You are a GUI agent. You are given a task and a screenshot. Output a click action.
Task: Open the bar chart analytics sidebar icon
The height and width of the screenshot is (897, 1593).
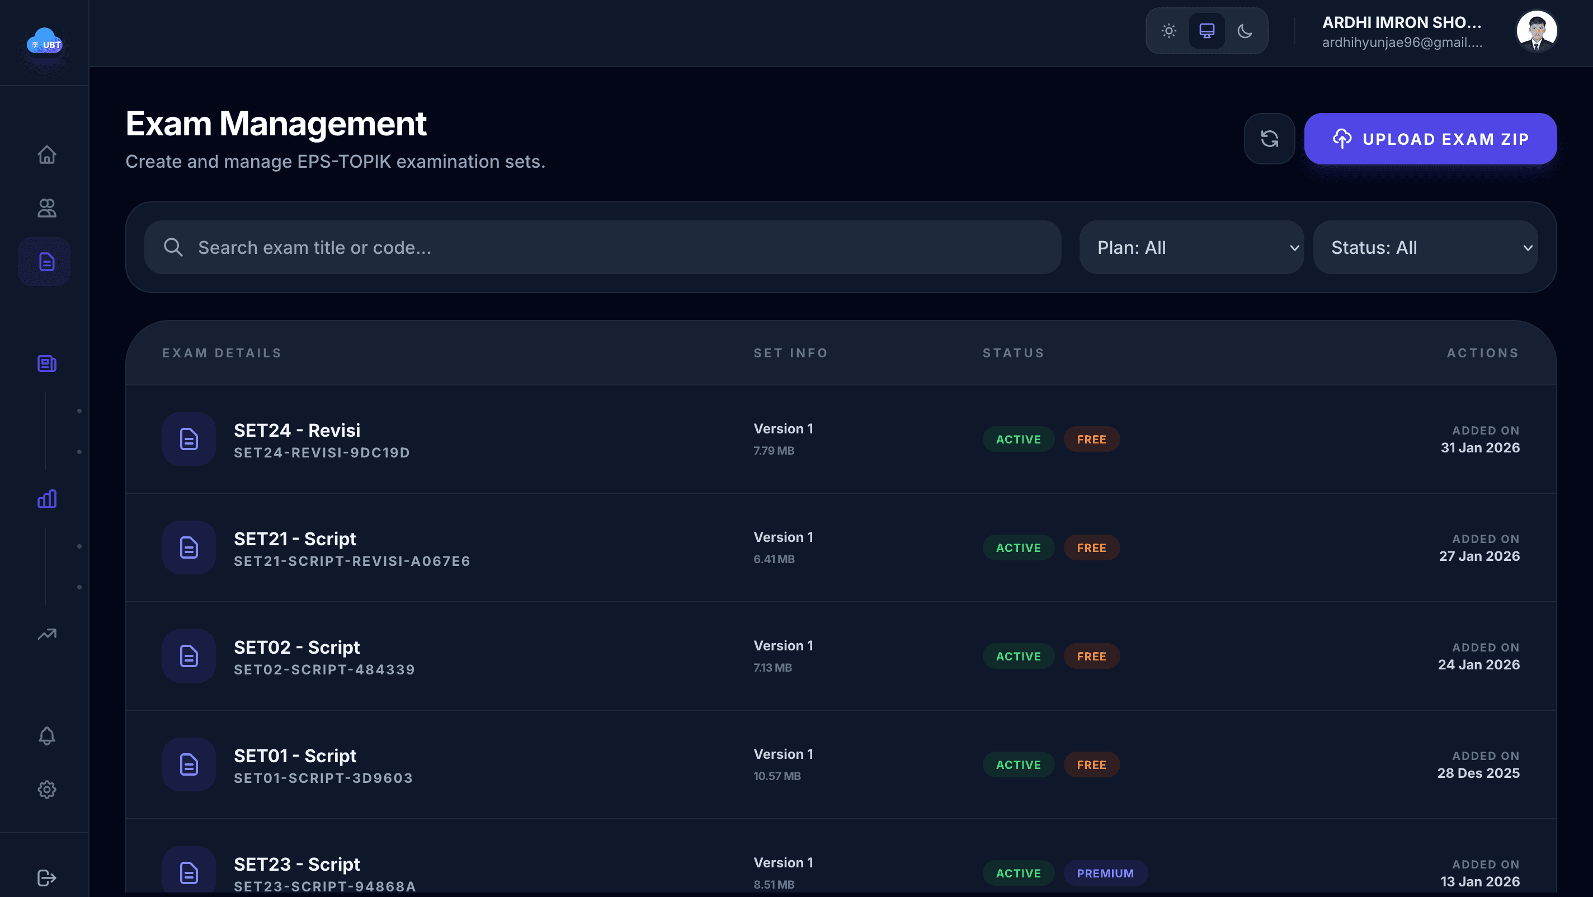(46, 499)
